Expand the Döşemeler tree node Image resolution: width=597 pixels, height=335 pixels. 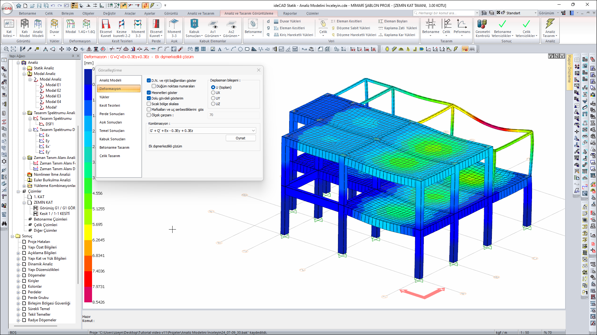tap(18, 276)
